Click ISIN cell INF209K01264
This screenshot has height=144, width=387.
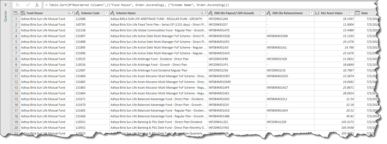pyautogui.click(x=236, y=19)
